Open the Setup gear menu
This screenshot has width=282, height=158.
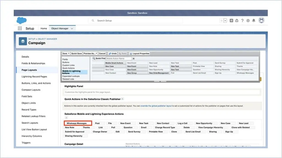248,21
